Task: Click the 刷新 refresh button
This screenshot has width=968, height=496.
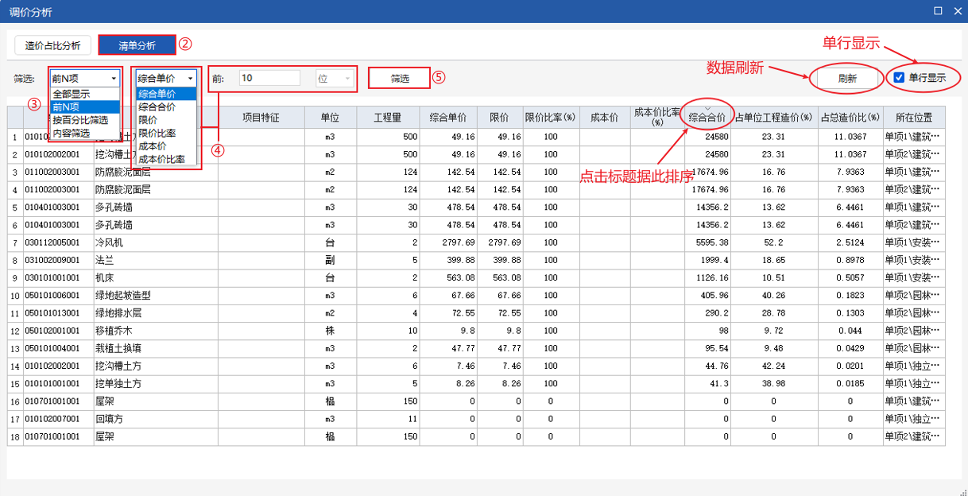Action: [847, 78]
